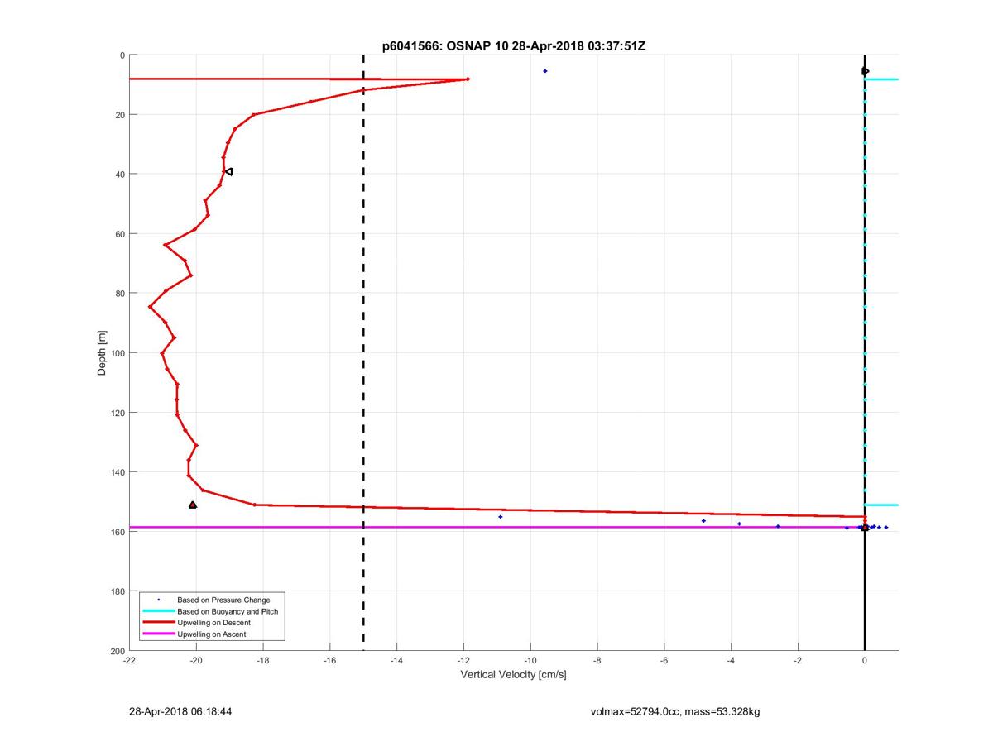Click the x-axis tick label -10

[x=530, y=661]
